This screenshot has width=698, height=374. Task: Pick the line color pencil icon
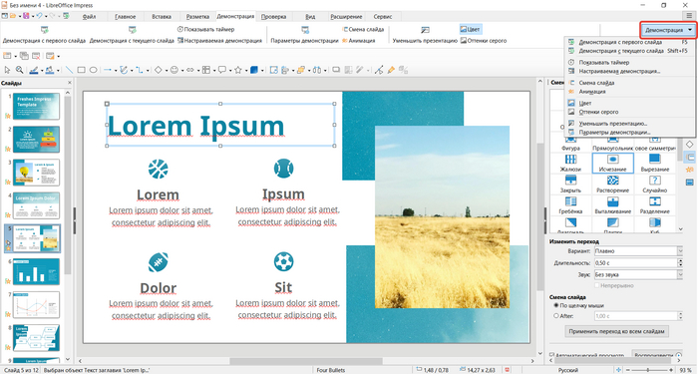[33, 70]
